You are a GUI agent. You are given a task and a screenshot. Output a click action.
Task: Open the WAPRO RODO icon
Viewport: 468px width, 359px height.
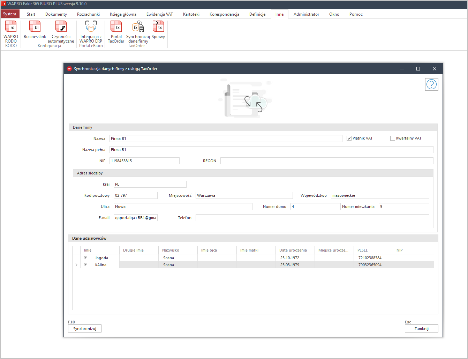tap(11, 27)
